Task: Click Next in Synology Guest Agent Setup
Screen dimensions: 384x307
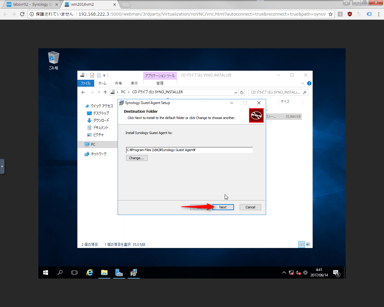Action: tap(223, 207)
